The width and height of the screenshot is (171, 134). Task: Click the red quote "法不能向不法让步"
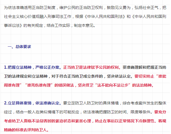pyautogui.click(x=113, y=85)
